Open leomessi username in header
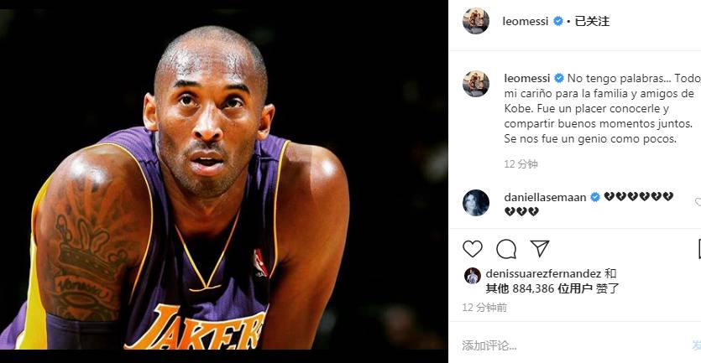Viewport: 701px width, 363px height. (x=526, y=21)
